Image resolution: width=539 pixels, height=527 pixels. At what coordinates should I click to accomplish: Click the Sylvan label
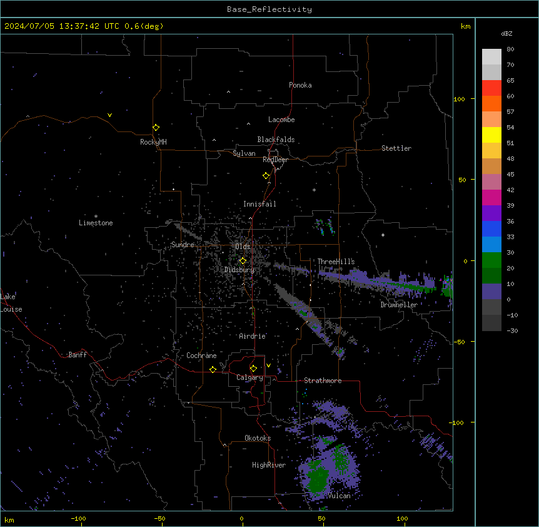[x=244, y=153]
